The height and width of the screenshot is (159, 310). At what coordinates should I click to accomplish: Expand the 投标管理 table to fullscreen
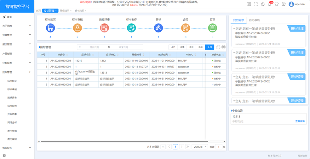pyautogui.click(x=218, y=47)
